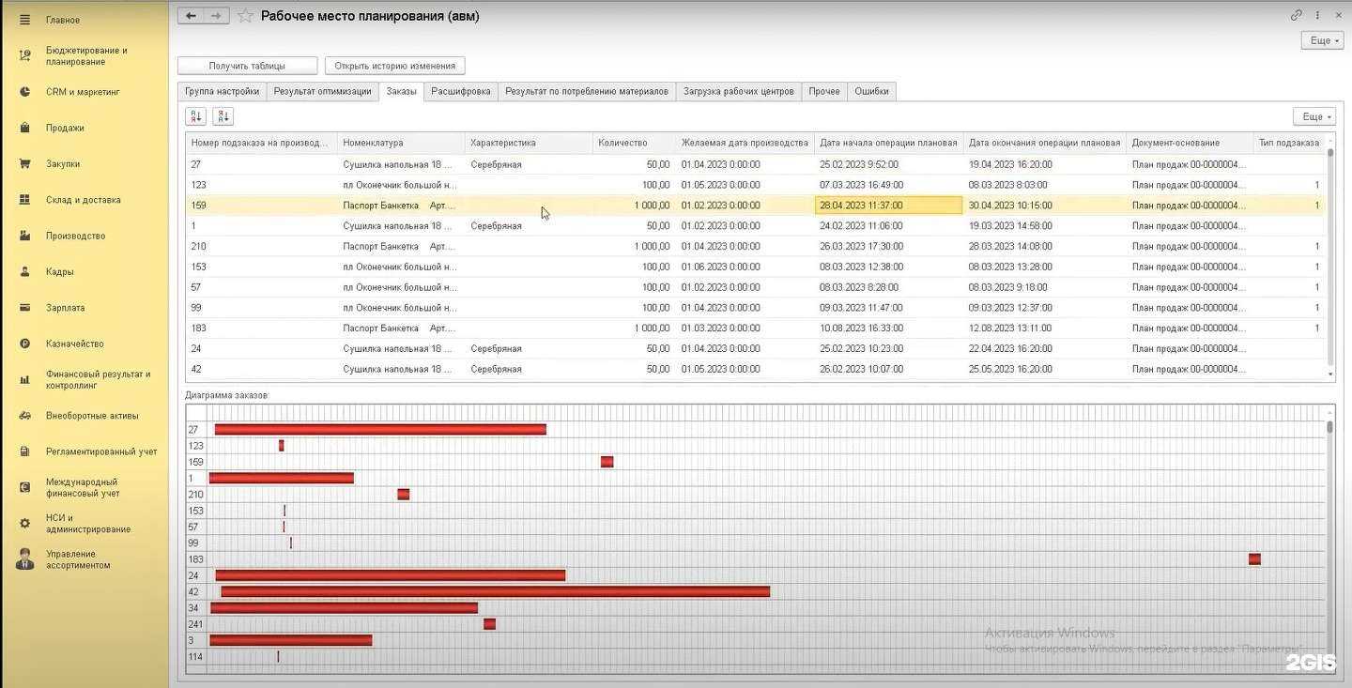Click the star icon to add favorite
Viewport: 1352px width, 688px height.
coord(245,16)
